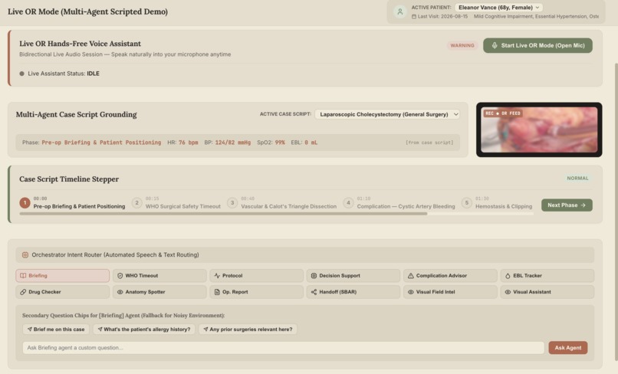Switch to the Drug Checker agent

(63, 292)
